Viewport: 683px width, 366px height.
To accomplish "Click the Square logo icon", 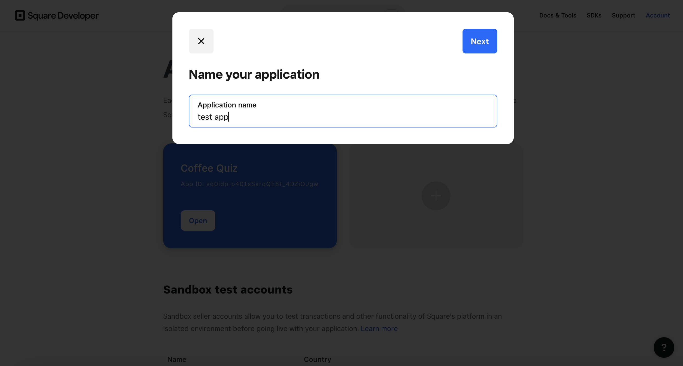I will click(x=20, y=15).
